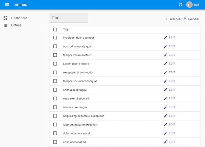
Task: Open the user profile avatar menu
Action: pos(189,5)
